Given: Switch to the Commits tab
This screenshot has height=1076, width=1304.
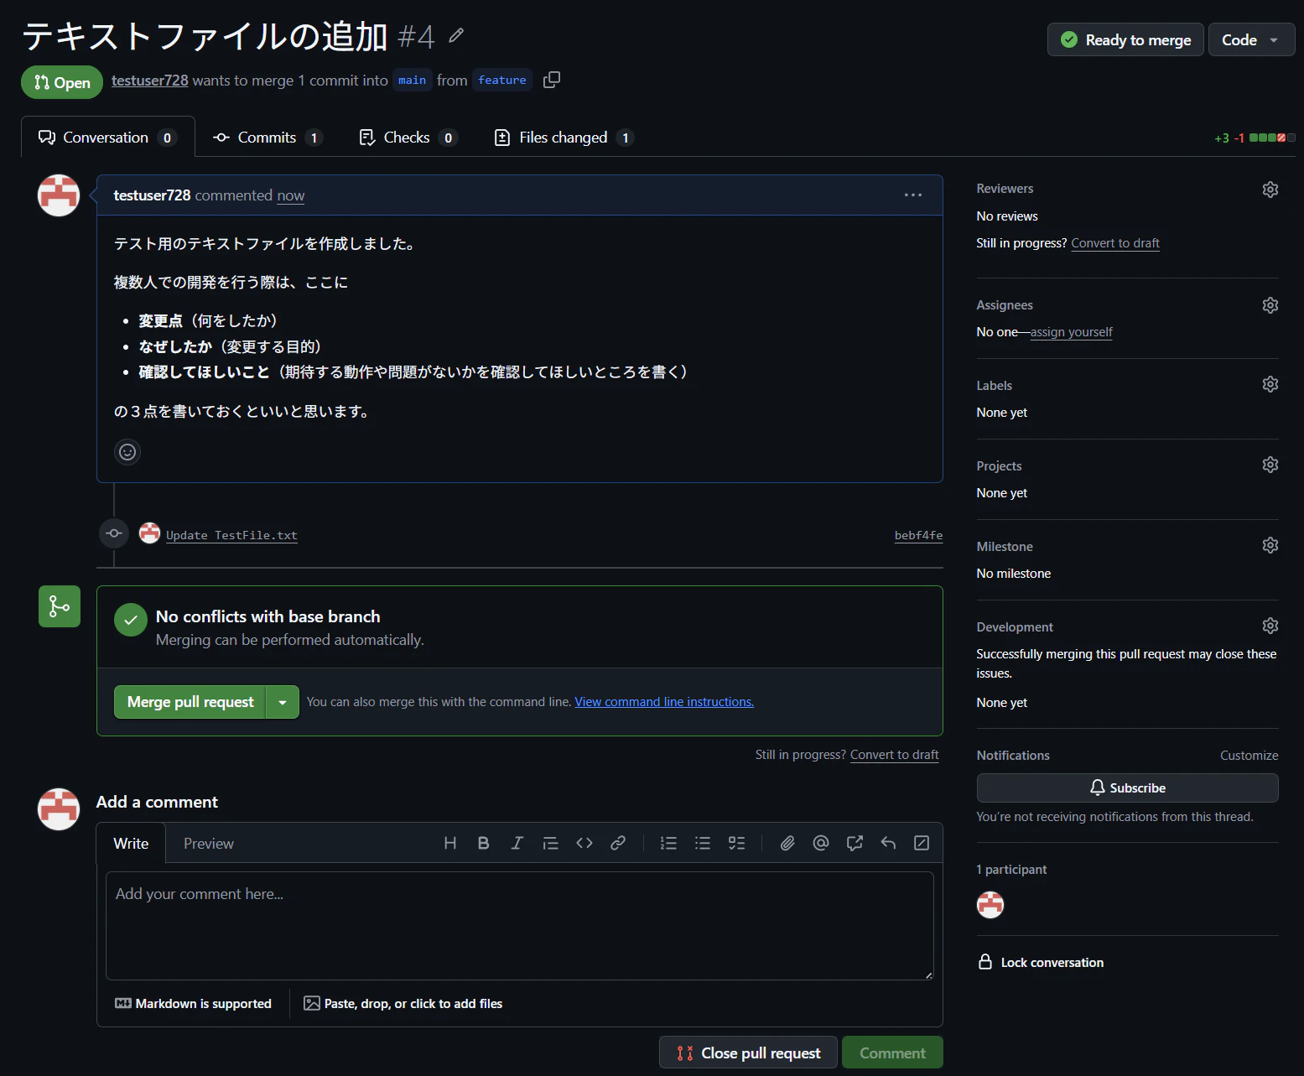Looking at the screenshot, I should coord(267,137).
